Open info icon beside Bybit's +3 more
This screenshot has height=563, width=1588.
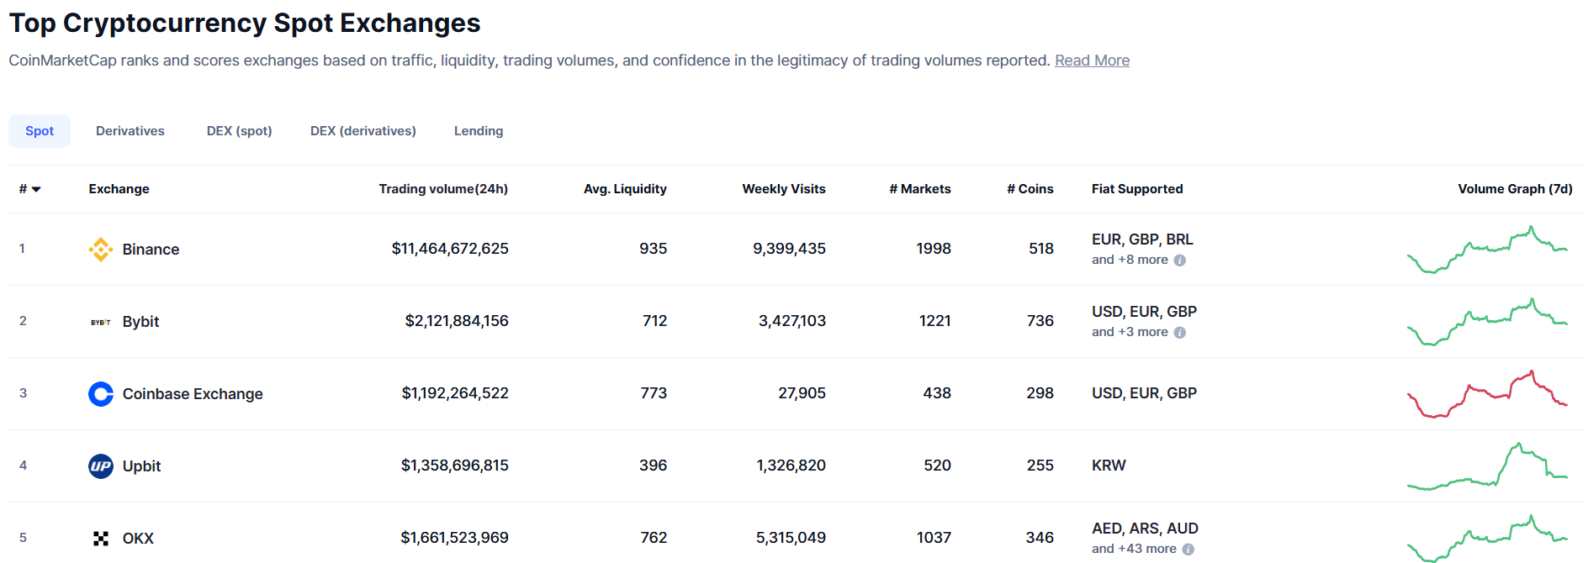tap(1180, 333)
